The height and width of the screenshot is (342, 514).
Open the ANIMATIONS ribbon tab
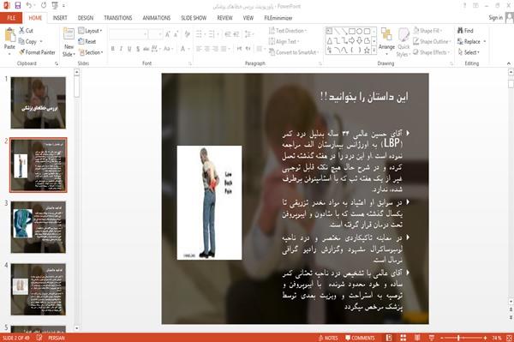point(157,18)
